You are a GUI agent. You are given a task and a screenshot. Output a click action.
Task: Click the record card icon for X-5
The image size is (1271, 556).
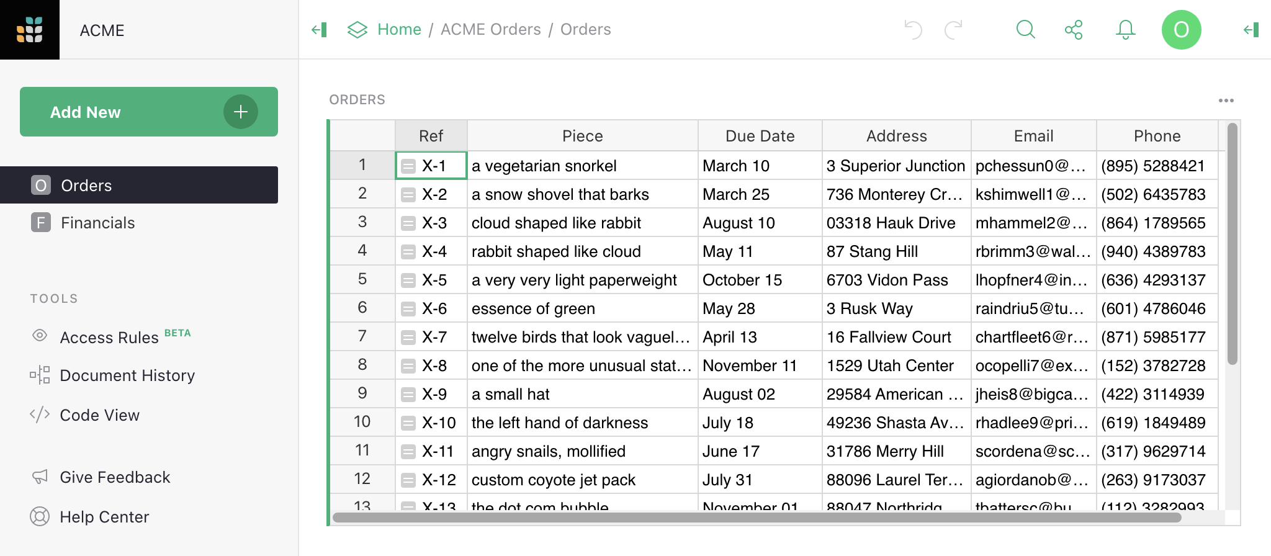(408, 280)
